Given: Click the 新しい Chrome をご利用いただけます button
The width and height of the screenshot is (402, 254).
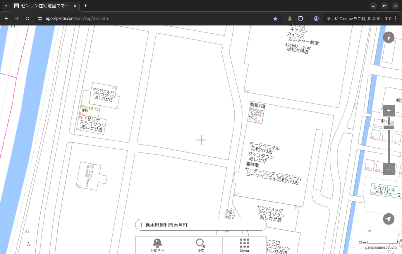Looking at the screenshot, I should 359,18.
